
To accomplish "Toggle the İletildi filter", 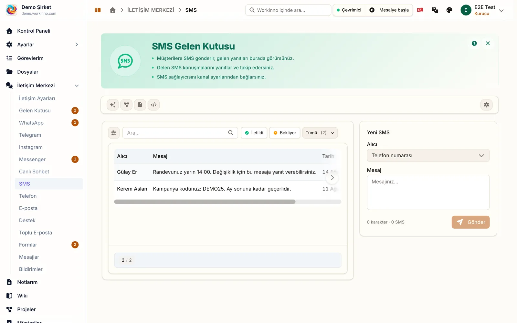I will (x=254, y=133).
